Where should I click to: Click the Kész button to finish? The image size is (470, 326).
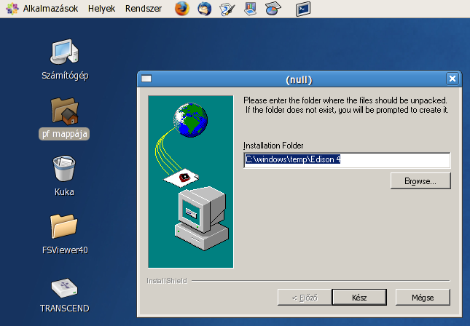pos(359,297)
